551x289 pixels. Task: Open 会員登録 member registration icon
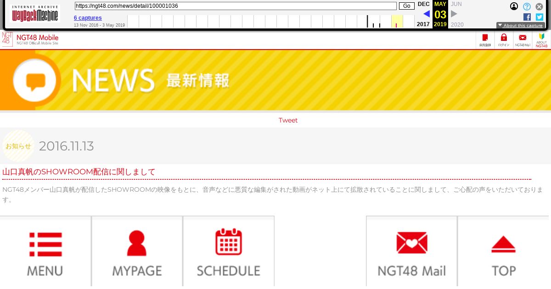[x=485, y=40]
